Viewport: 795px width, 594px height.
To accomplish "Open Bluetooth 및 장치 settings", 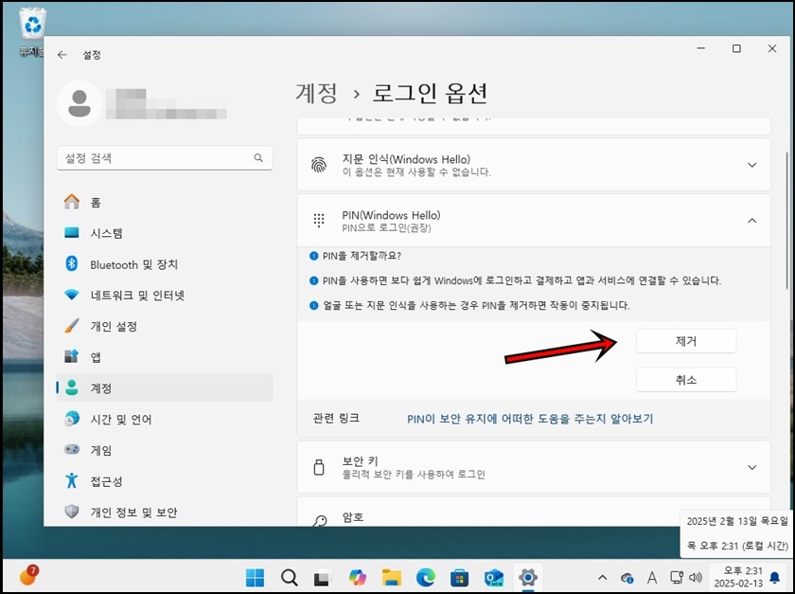I will pyautogui.click(x=165, y=264).
